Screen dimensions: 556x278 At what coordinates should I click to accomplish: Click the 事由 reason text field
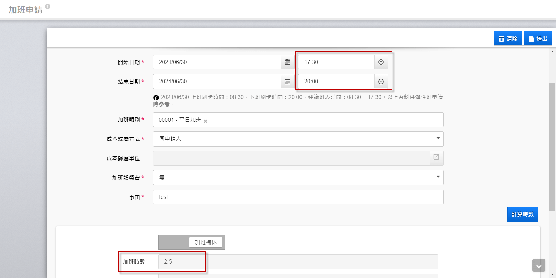click(x=298, y=197)
